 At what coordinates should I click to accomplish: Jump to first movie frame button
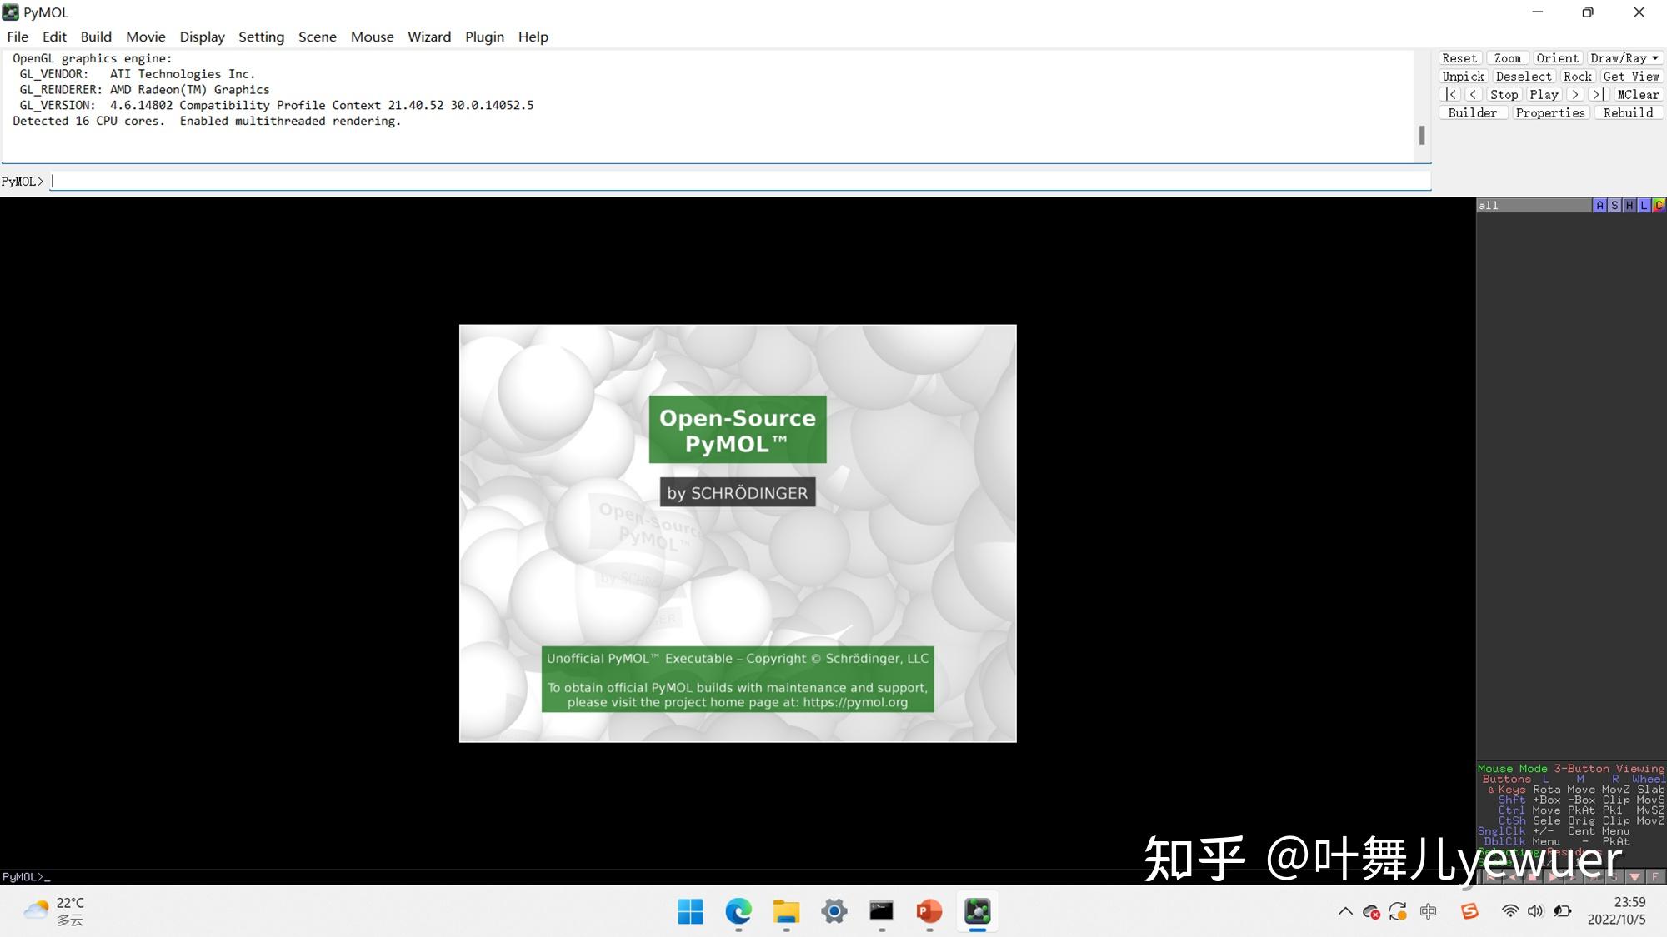(x=1451, y=95)
